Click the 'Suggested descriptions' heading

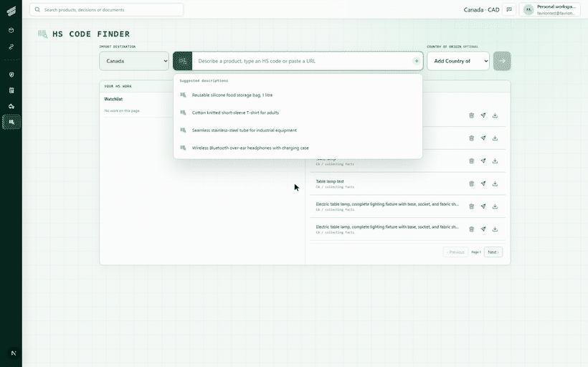tap(204, 80)
